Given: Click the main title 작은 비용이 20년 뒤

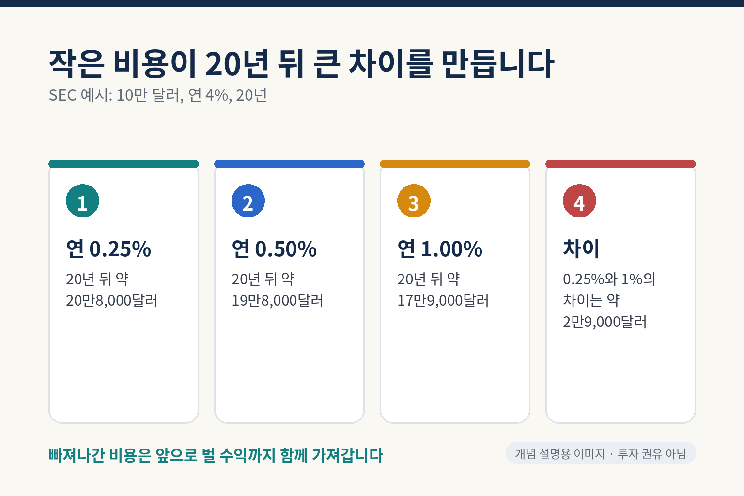Looking at the screenshot, I should click(x=301, y=64).
